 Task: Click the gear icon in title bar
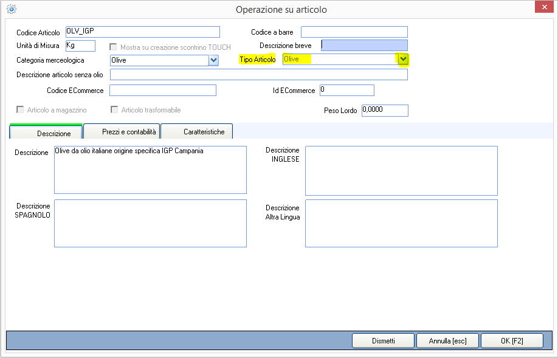coord(12,9)
